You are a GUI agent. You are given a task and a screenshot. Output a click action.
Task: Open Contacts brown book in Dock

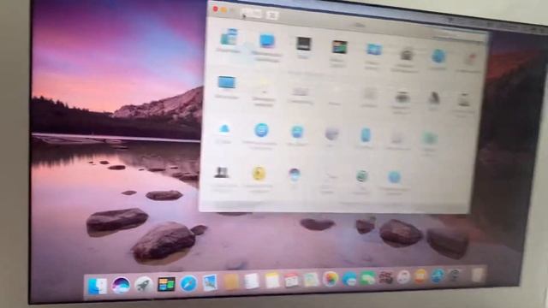[231, 281]
